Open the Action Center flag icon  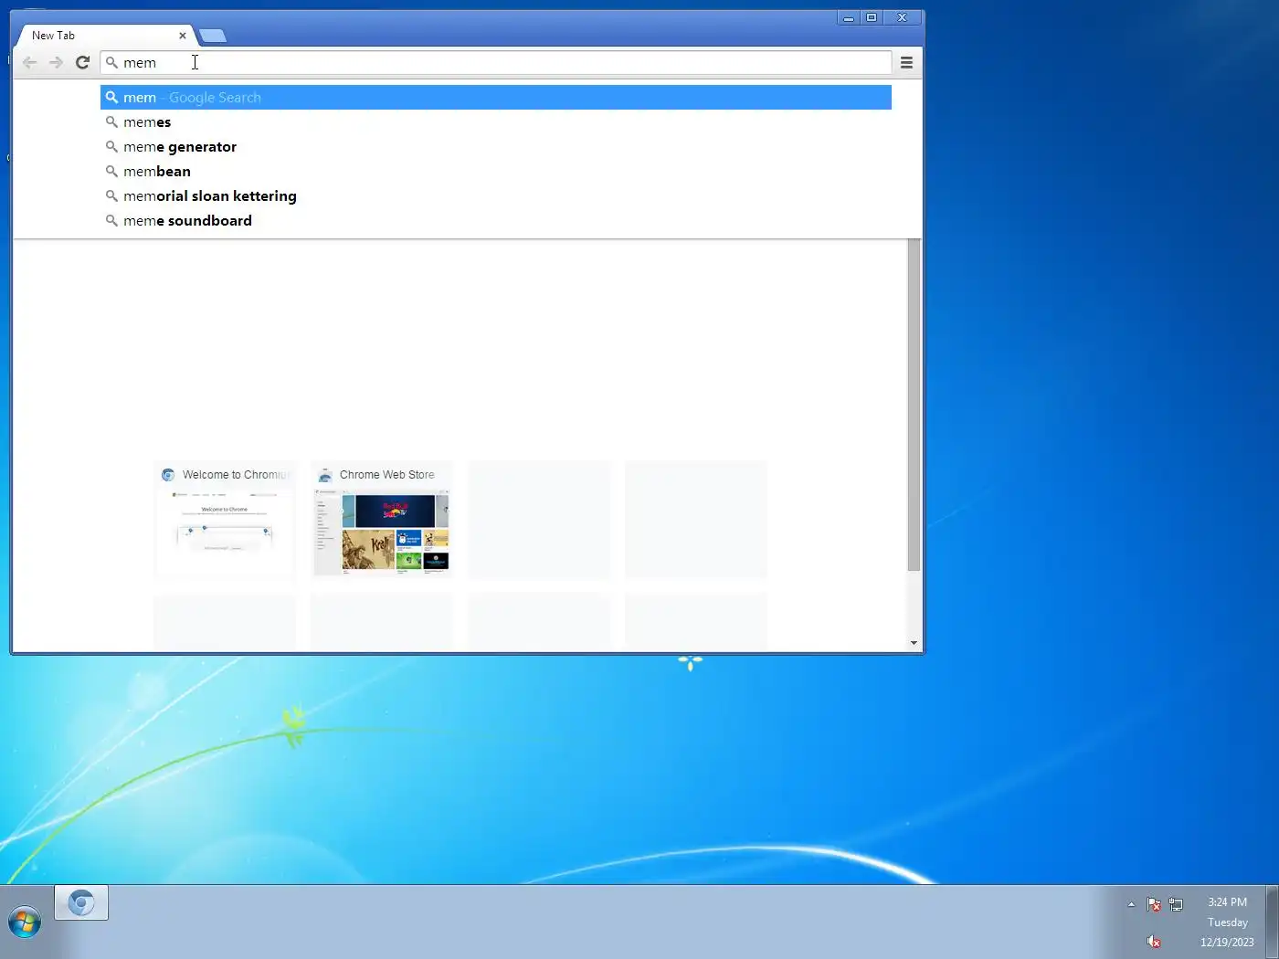(x=1154, y=904)
